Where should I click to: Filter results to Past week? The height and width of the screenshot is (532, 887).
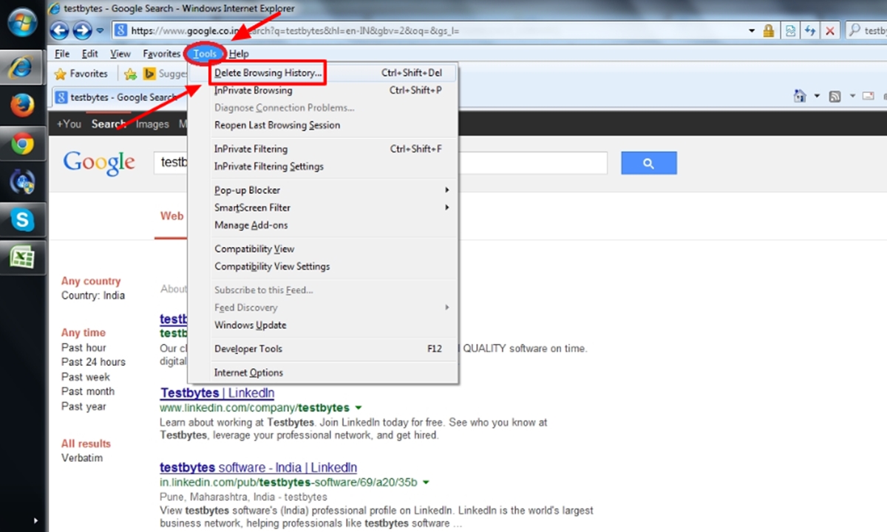[x=86, y=377]
